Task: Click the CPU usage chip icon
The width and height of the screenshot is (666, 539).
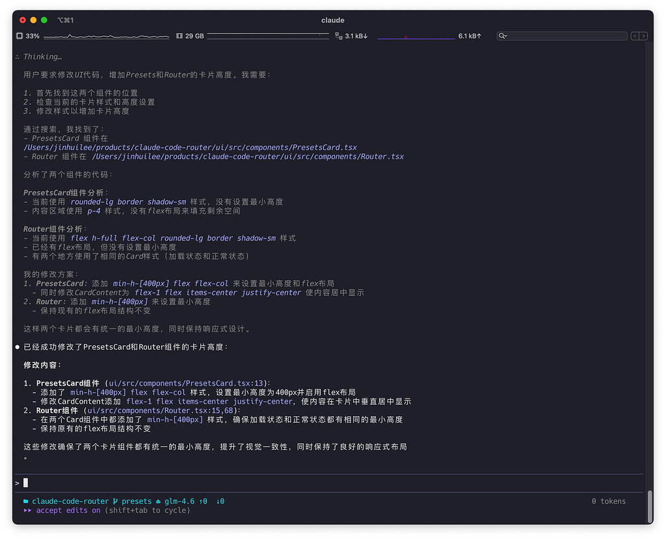Action: 19,36
